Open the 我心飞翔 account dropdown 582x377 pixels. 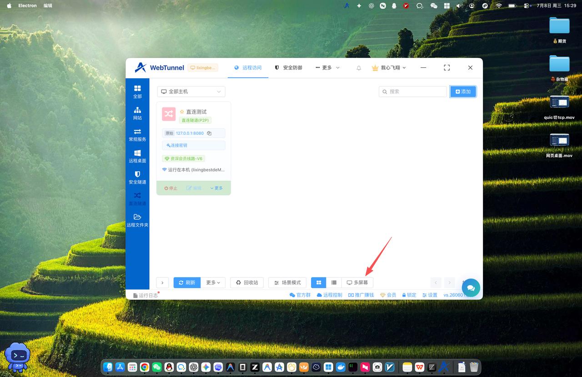tap(389, 68)
